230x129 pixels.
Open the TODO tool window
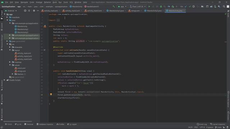[9, 124]
